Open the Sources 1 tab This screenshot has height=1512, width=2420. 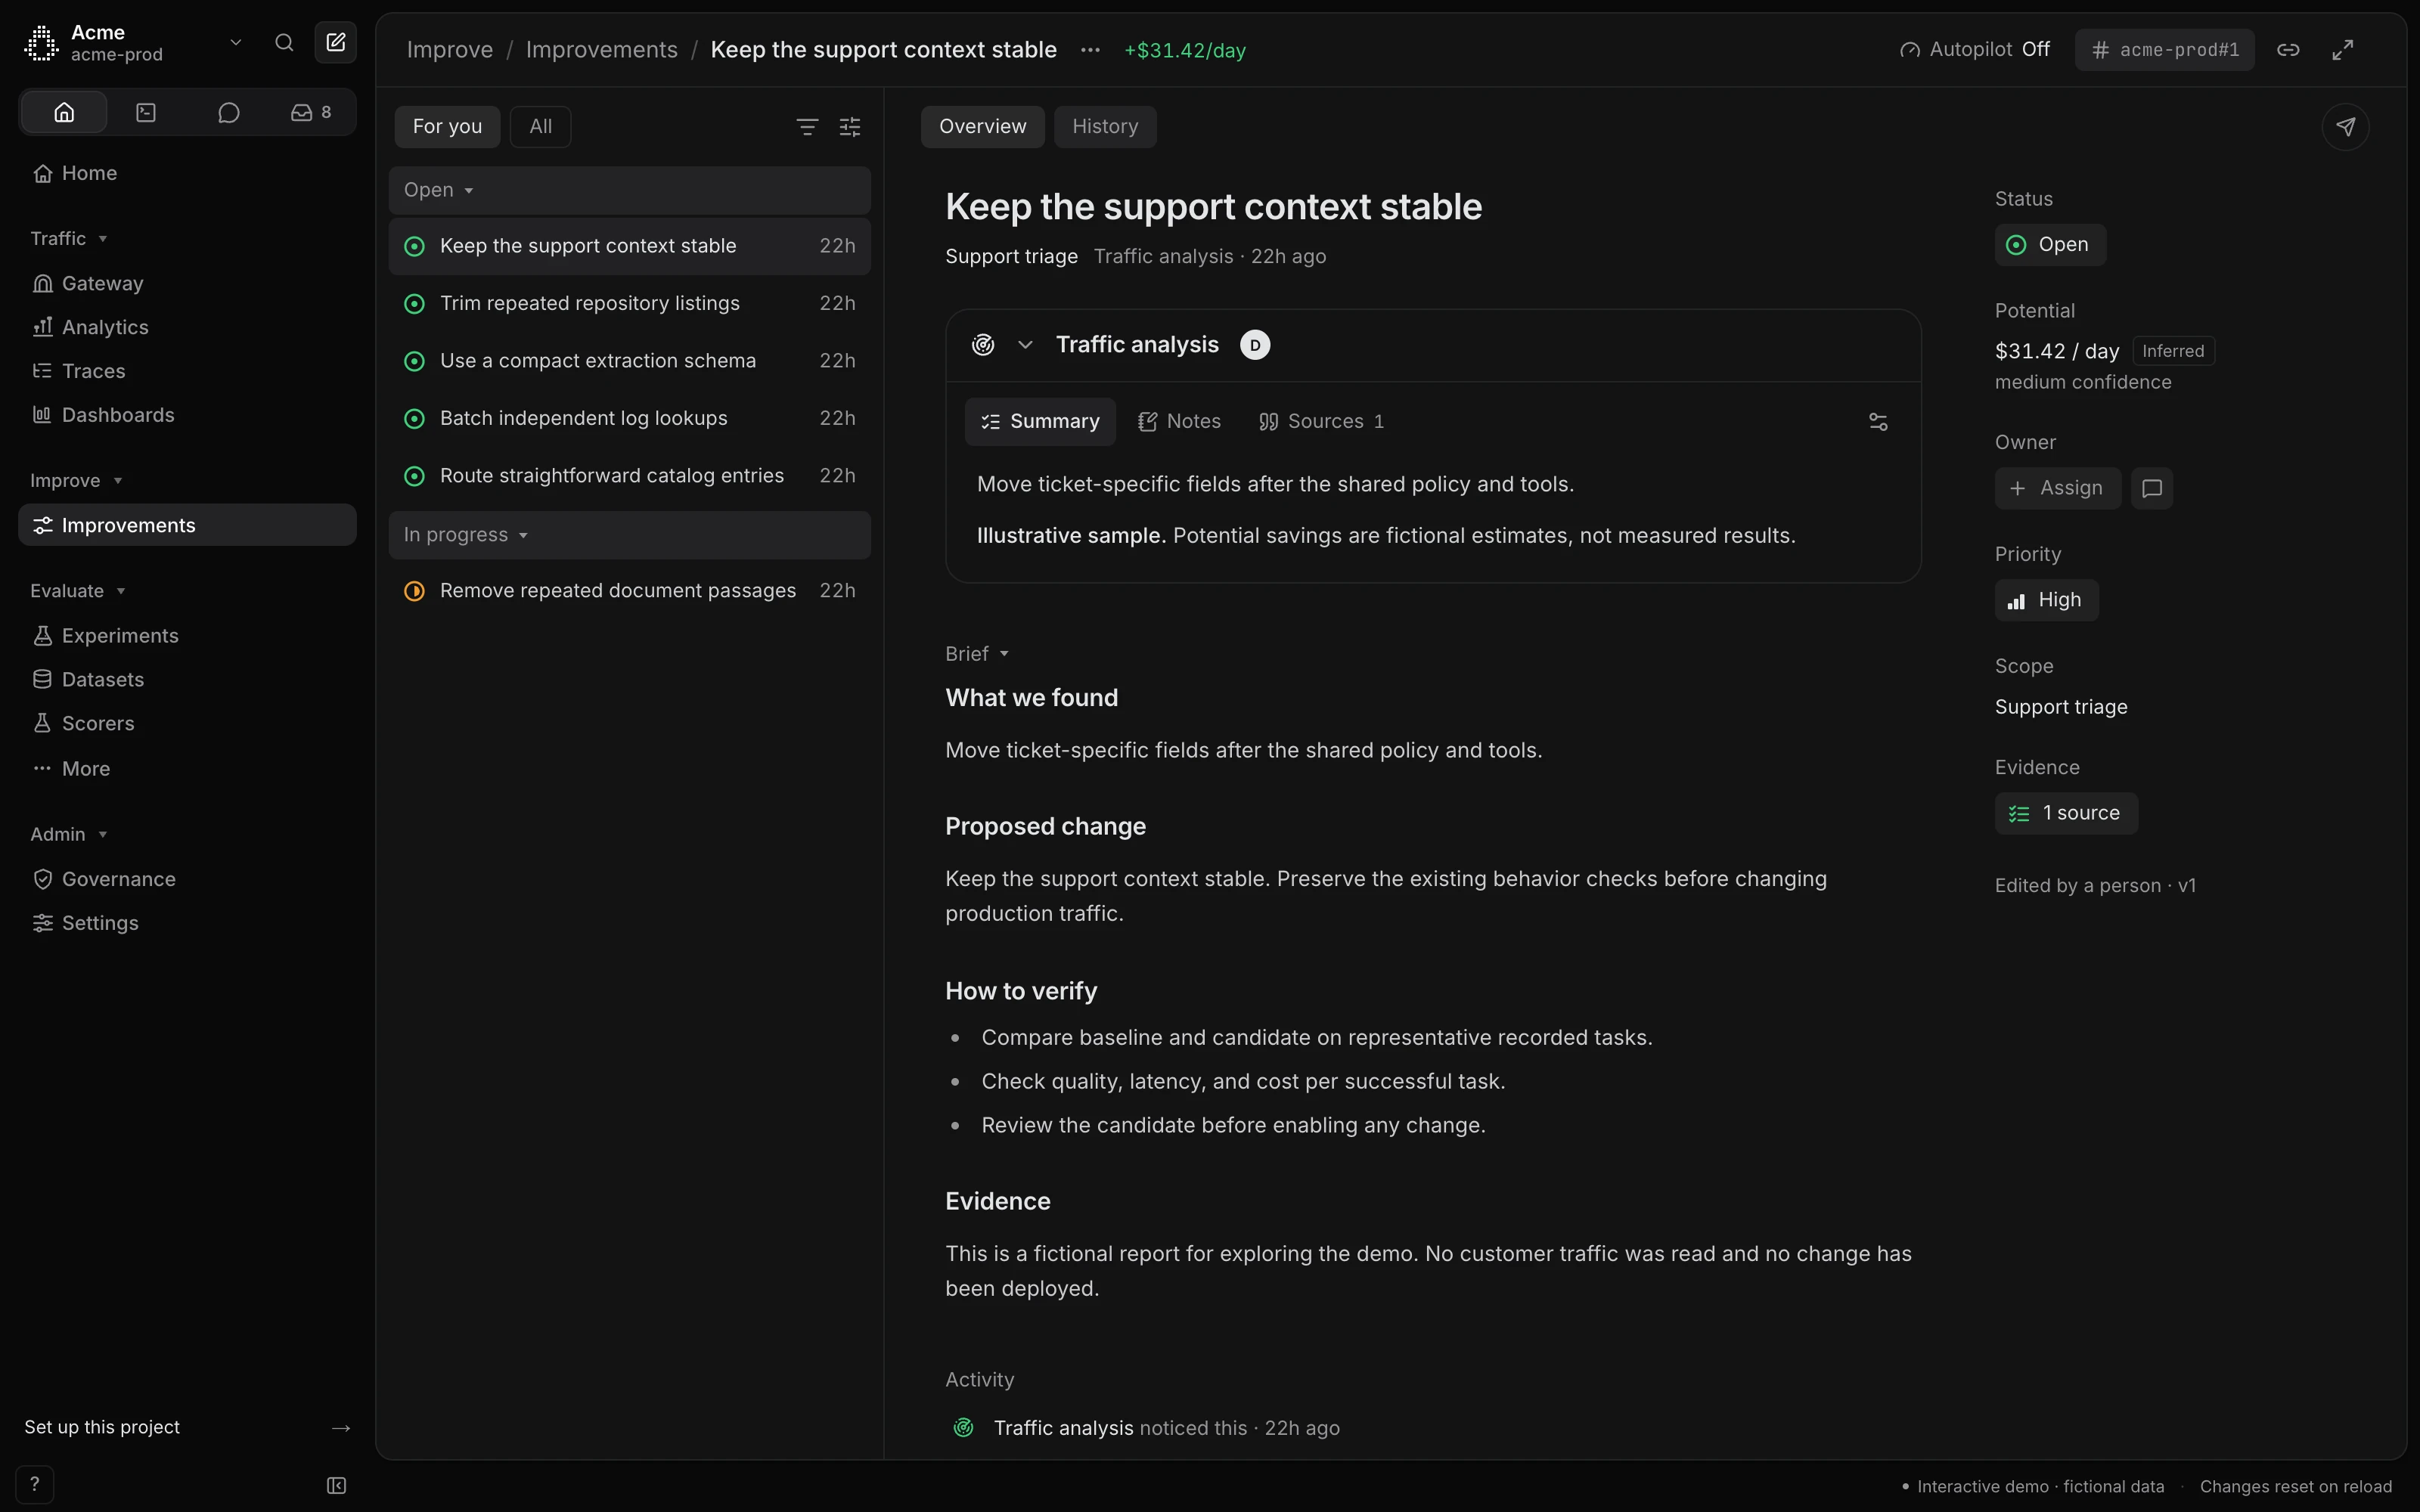coord(1321,422)
